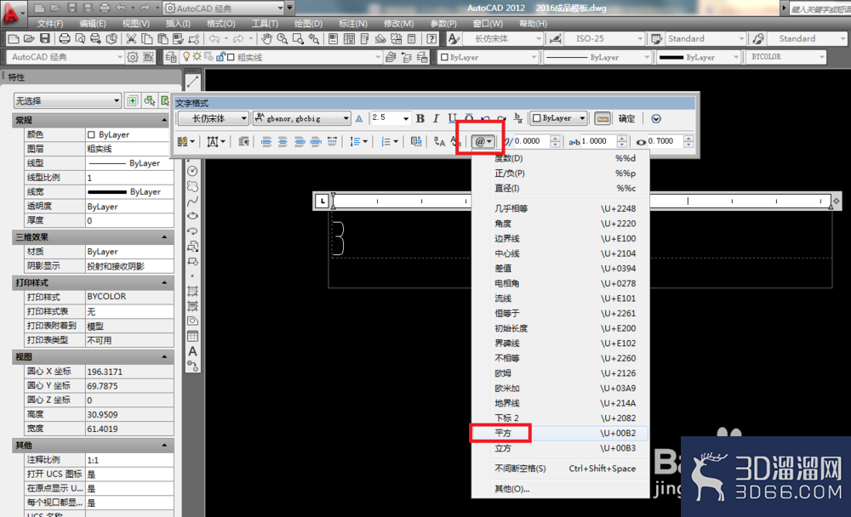The image size is (851, 517).
Task: Open the multiline text justification dropdown
Action: (215, 142)
